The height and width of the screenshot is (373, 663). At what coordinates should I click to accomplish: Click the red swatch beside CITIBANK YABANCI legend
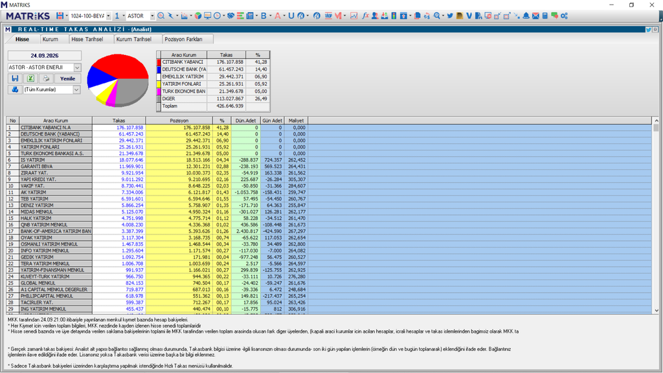pyautogui.click(x=159, y=62)
